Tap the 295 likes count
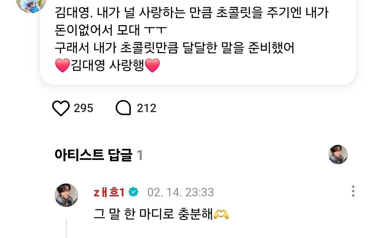This screenshot has height=238, width=373. click(x=83, y=108)
